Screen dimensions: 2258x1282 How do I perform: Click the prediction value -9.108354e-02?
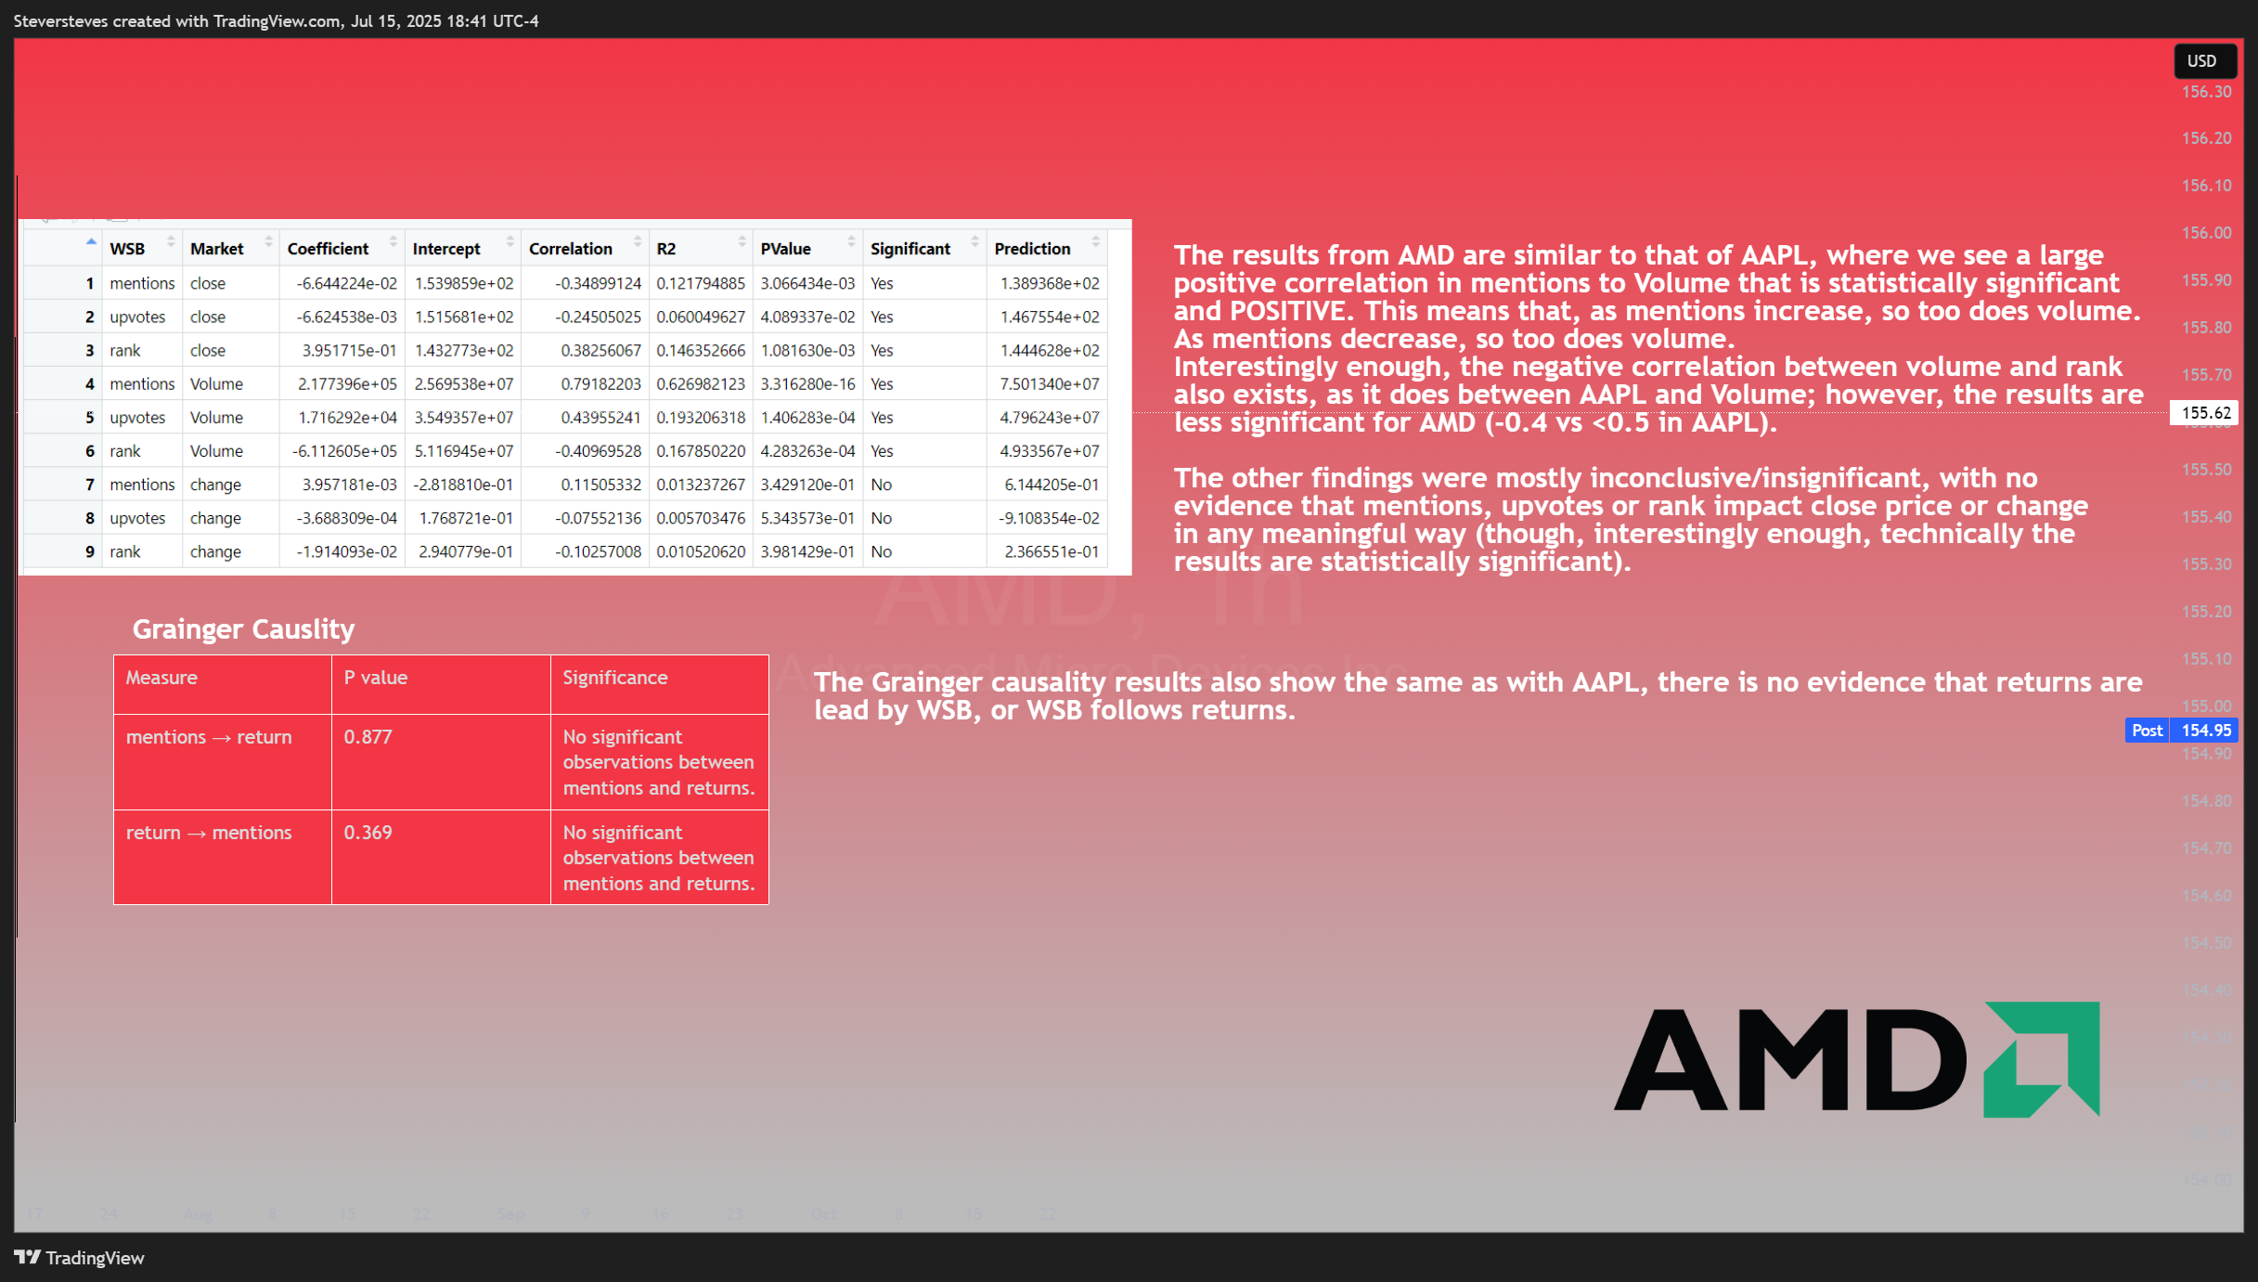tap(1049, 518)
